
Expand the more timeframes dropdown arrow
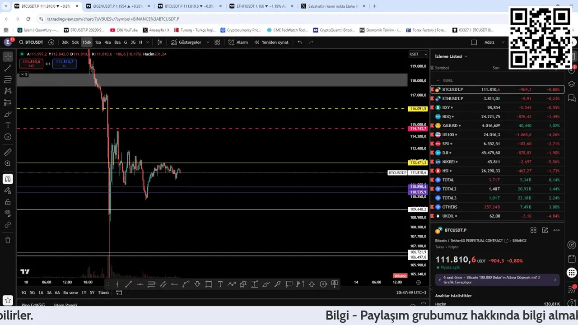tap(148, 42)
